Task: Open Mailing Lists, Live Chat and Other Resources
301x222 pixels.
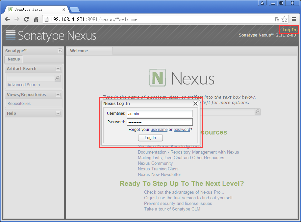Action: click(x=181, y=158)
